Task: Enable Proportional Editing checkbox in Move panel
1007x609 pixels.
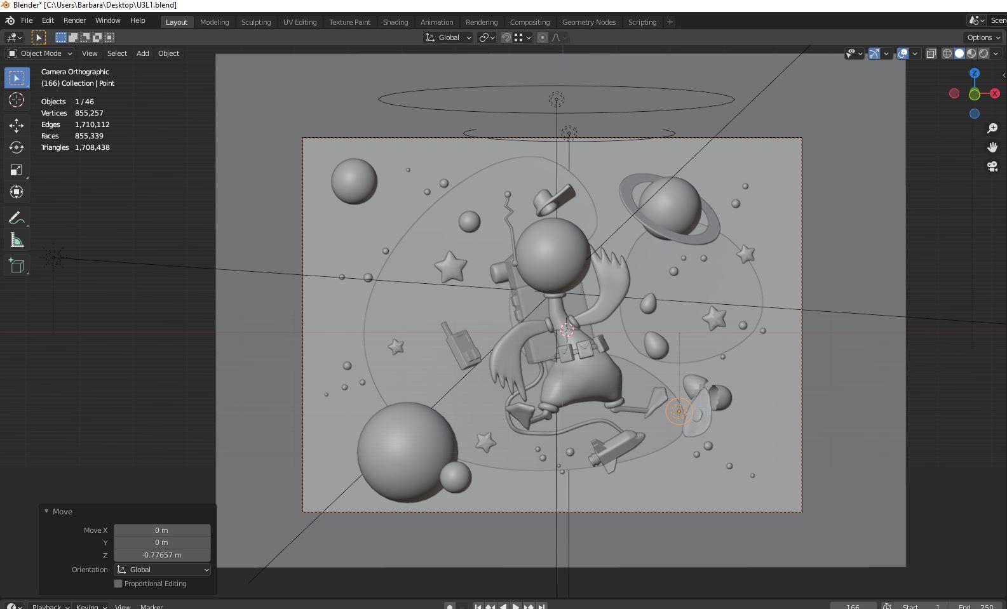Action: (x=118, y=584)
